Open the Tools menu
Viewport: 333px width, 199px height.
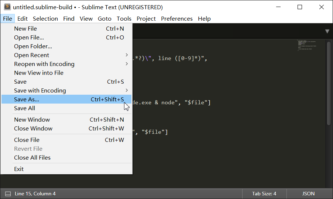(124, 19)
